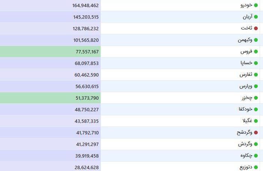Click the green status dot beside خودرو
The image size is (263, 171).
256,5
